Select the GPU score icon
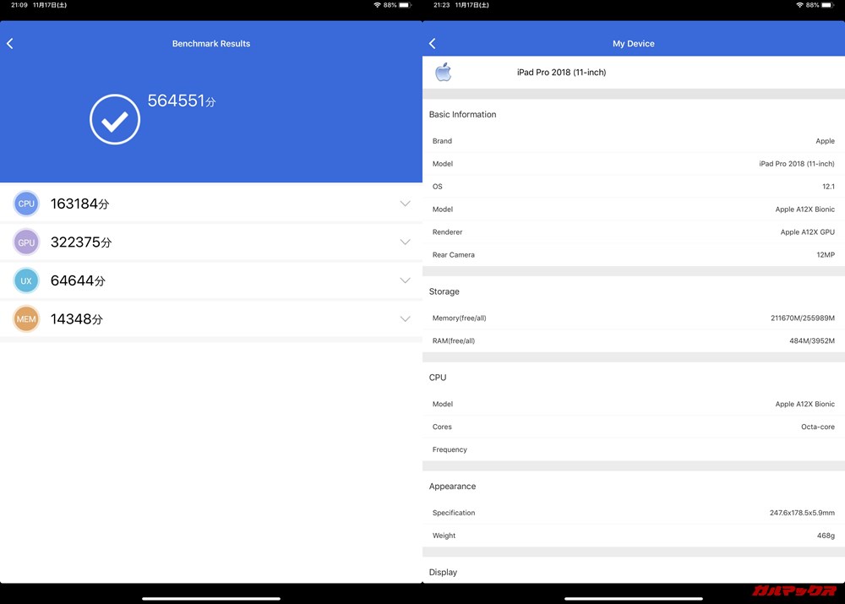 tap(26, 242)
